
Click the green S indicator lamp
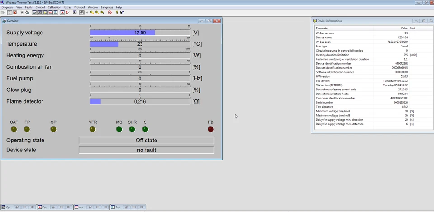click(x=145, y=129)
